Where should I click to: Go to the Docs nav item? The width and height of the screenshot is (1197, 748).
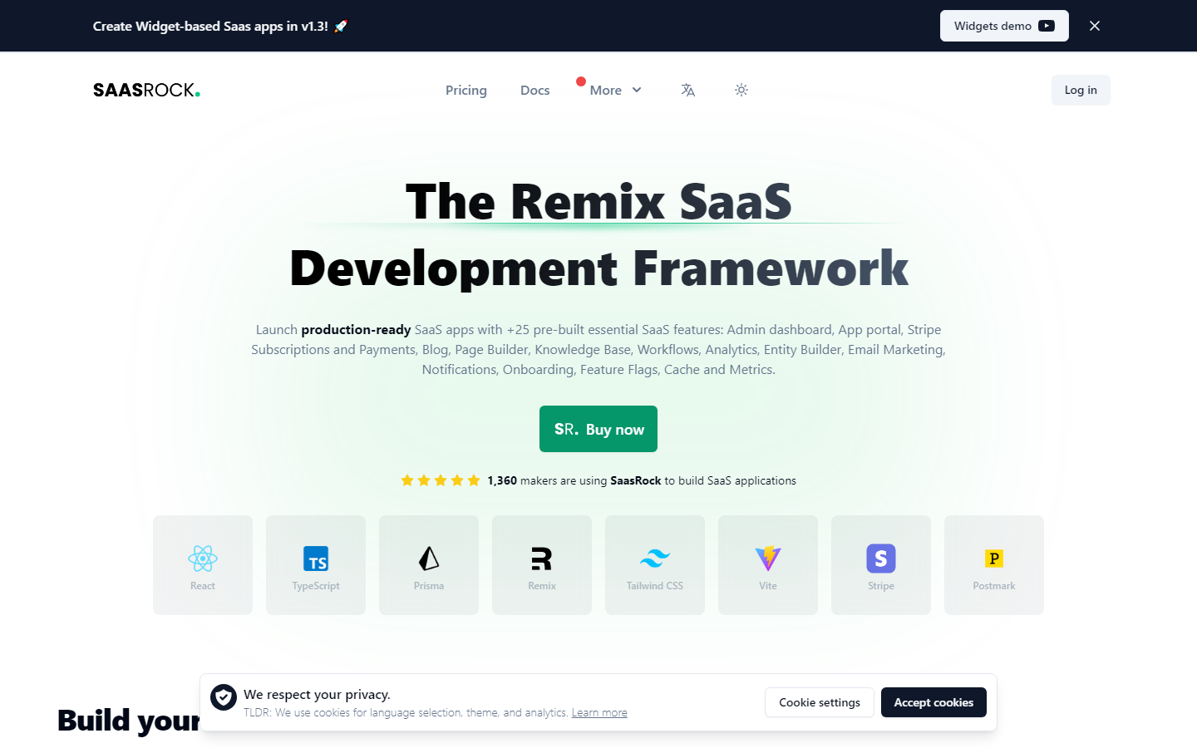[535, 90]
